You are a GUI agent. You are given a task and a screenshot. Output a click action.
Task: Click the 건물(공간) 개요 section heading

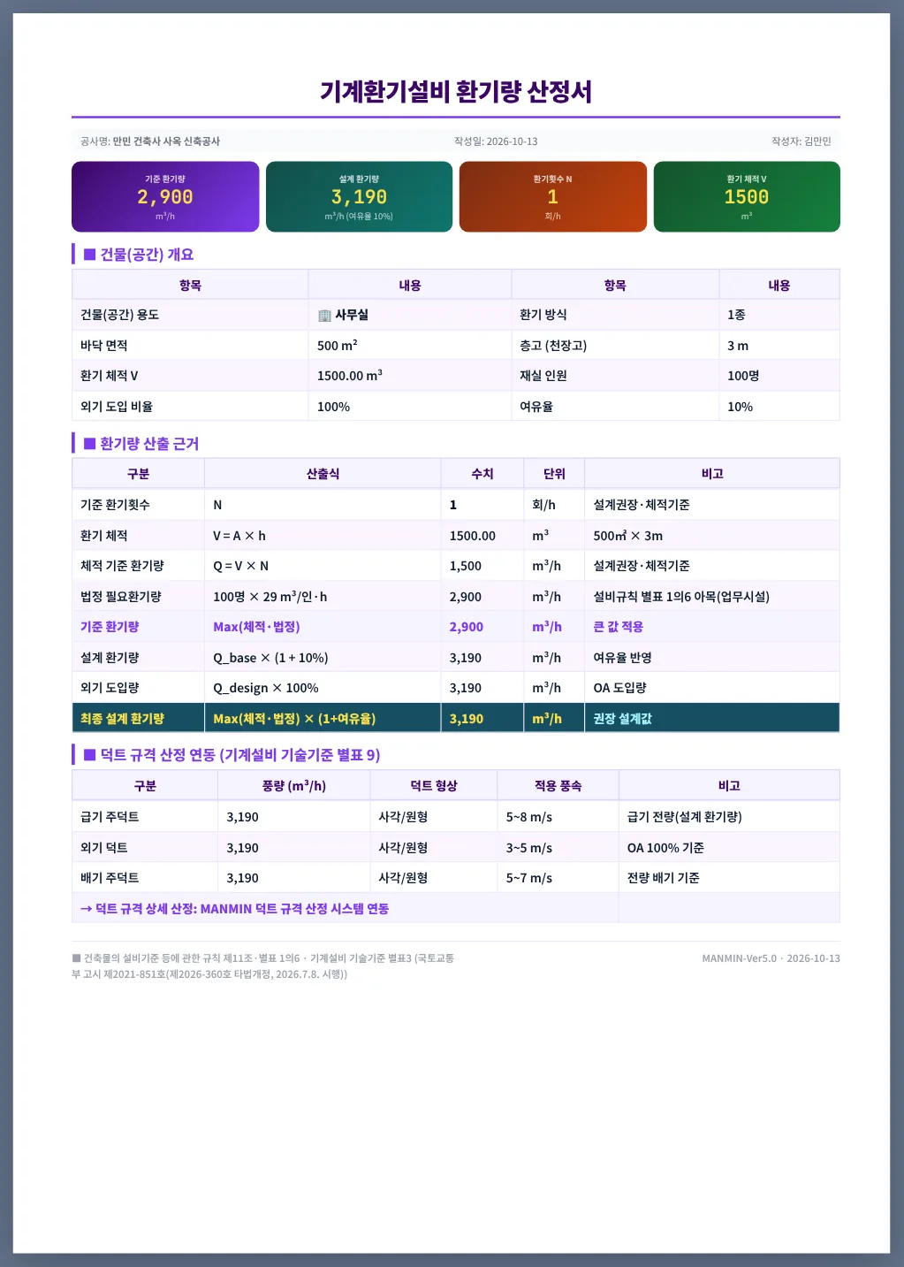pyautogui.click(x=139, y=255)
